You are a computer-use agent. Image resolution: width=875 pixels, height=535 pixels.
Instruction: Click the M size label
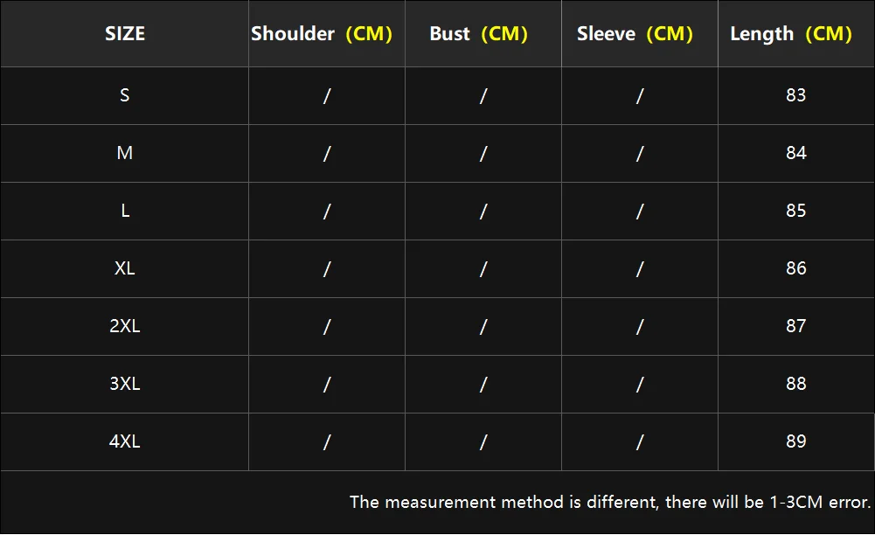click(x=125, y=153)
